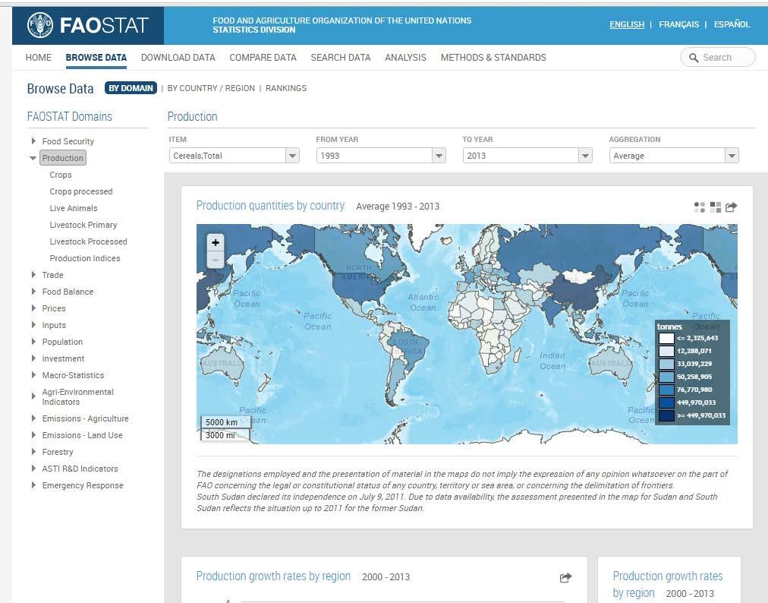
Task: Switch map to bubble dots view icon
Action: tap(700, 207)
